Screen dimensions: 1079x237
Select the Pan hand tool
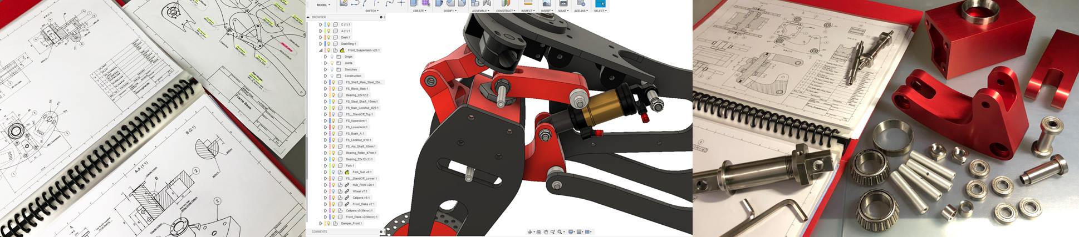(546, 232)
